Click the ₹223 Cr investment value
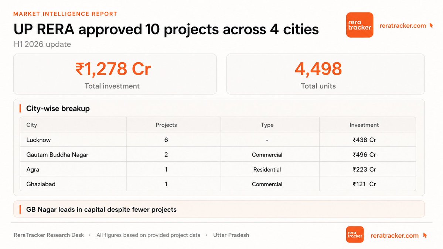The image size is (443, 249). [x=364, y=169]
